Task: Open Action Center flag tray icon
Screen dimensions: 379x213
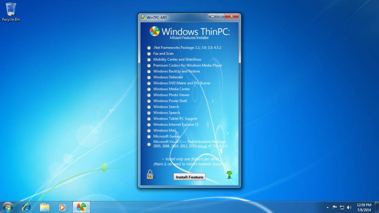Action: pos(335,207)
